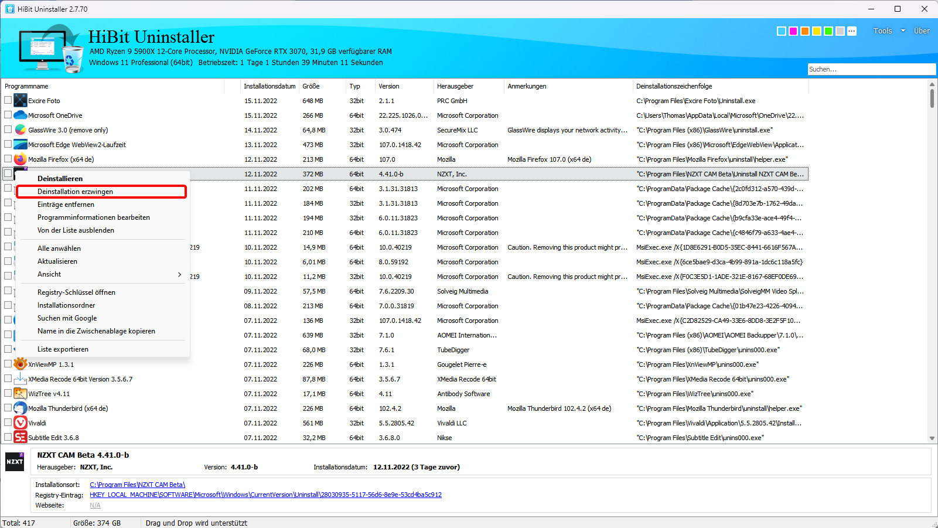Click the Suchen search field
This screenshot has height=528, width=938.
[x=872, y=69]
